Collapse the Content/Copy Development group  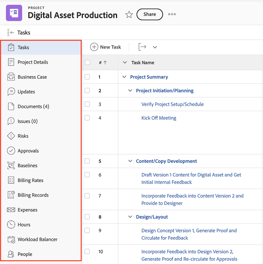tap(130, 161)
